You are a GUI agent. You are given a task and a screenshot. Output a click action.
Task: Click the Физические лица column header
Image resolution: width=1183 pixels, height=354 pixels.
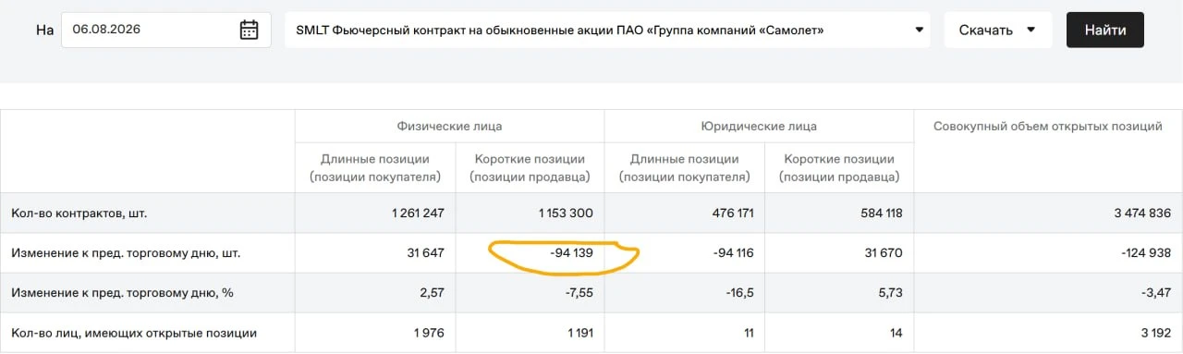[x=449, y=126]
